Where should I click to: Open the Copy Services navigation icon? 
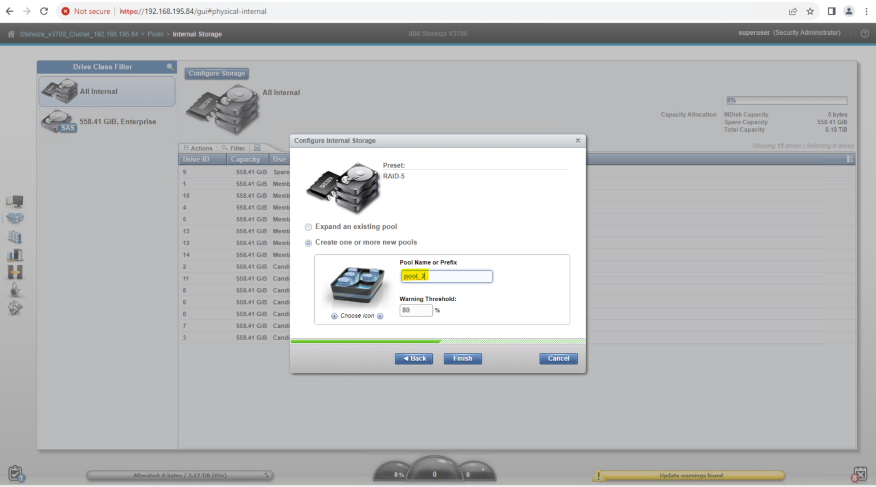(15, 273)
